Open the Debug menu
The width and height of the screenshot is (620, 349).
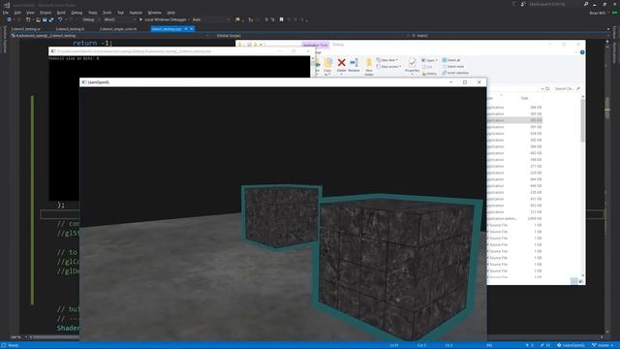point(77,13)
